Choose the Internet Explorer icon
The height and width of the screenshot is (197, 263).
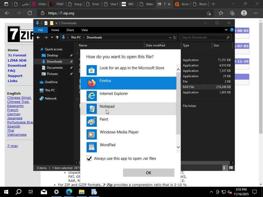92,96
